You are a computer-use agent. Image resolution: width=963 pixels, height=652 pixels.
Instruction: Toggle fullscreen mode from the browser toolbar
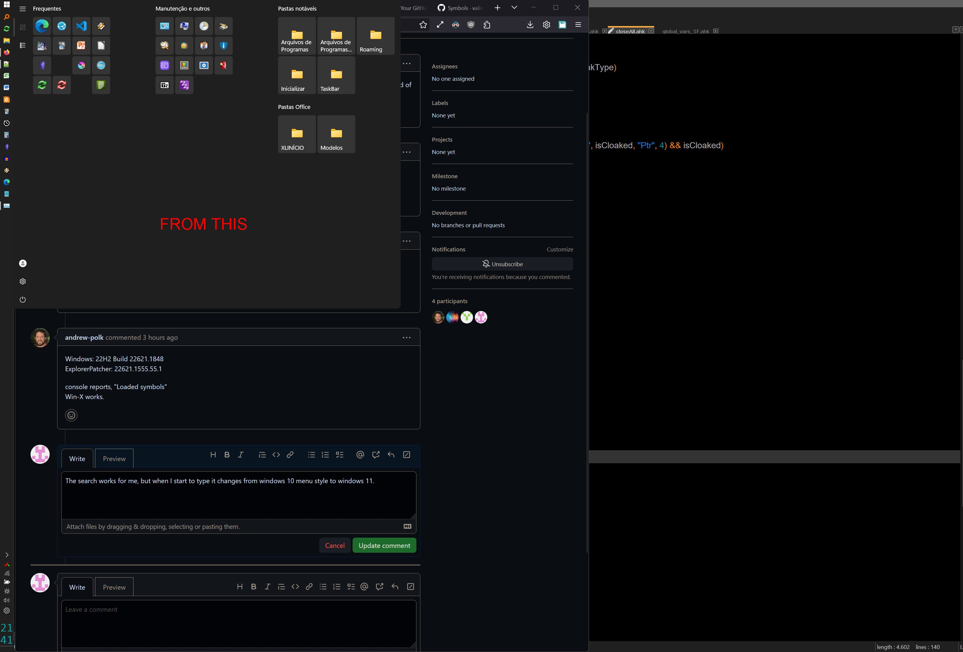coord(439,25)
